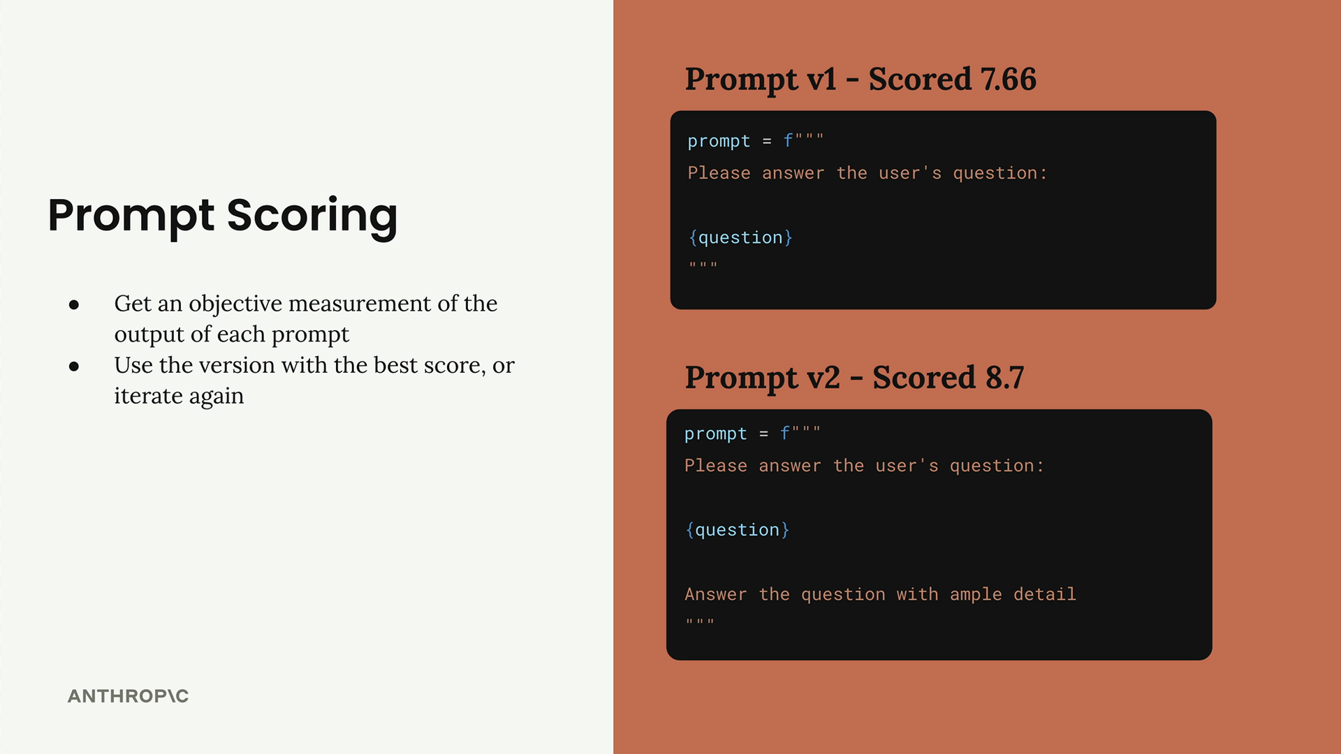The height and width of the screenshot is (754, 1341).
Task: Select the "Use the version with the best score" text
Action: point(314,365)
